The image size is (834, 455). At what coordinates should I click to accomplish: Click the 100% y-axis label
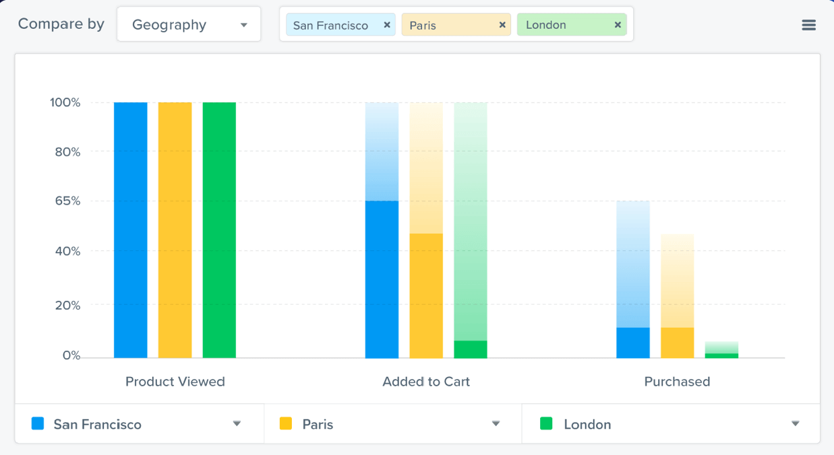click(x=65, y=103)
